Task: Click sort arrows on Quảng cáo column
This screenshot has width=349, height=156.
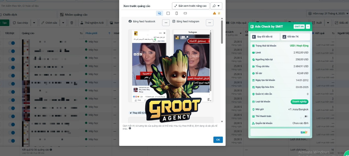Action: tap(81, 33)
